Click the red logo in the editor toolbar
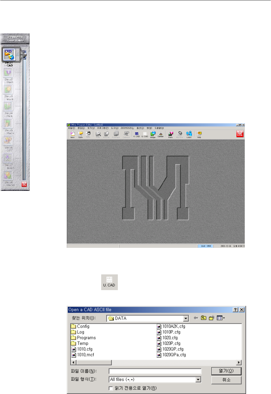This screenshot has height=394, width=271. 240,134
